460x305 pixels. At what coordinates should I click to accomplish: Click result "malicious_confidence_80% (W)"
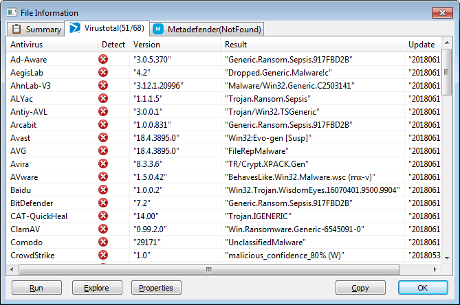(284, 255)
